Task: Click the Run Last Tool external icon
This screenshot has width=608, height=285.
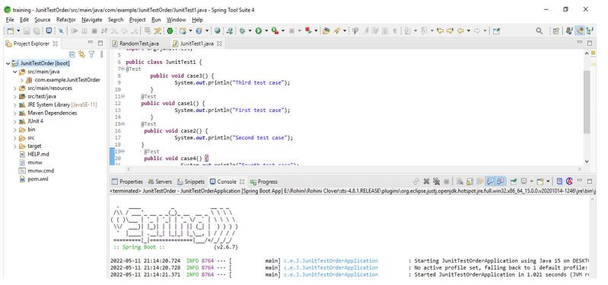Action: 275,31
